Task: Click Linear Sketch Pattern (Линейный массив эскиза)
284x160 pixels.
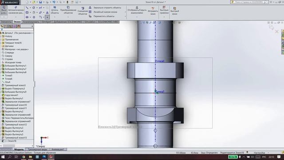Action: point(103,12)
